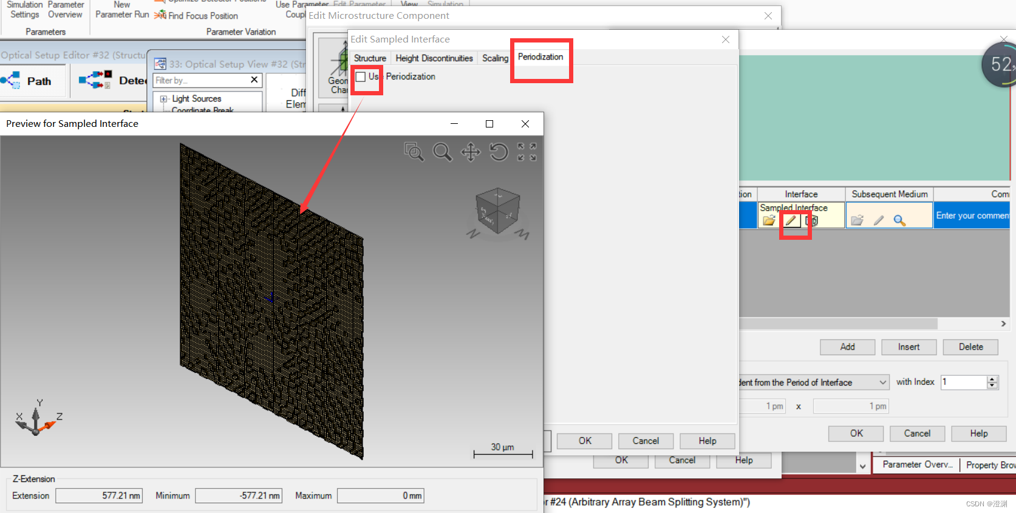The height and width of the screenshot is (513, 1016).
Task: Click the Enter your comment cell
Action: point(972,216)
